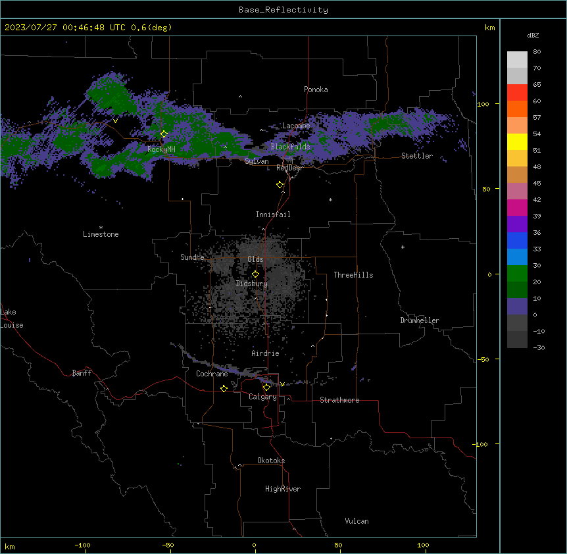Click the red 65 dBZ legend swatch
The height and width of the screenshot is (554, 567).
(x=517, y=92)
